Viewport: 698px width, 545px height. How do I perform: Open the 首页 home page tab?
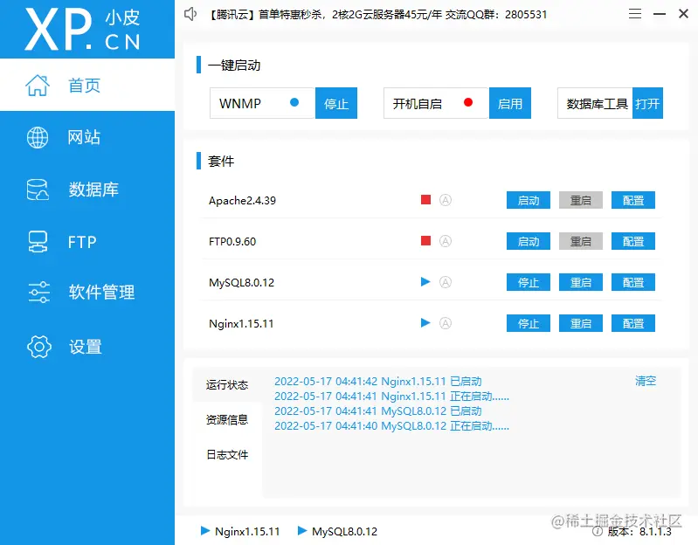point(87,85)
